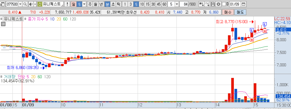Choose the 15 minute interval button

click(x=147, y=4)
